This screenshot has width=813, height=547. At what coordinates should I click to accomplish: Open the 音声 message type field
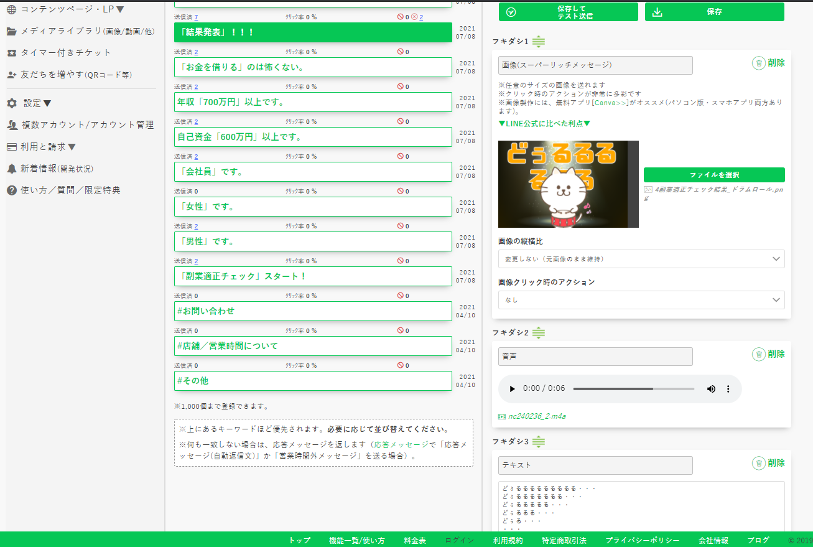click(595, 357)
